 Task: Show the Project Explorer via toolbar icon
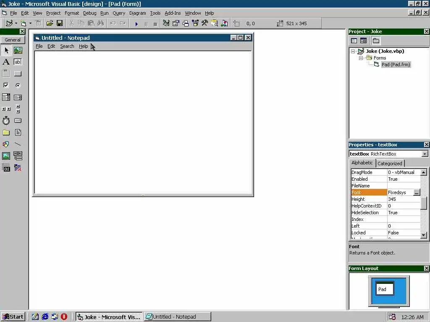point(166,23)
